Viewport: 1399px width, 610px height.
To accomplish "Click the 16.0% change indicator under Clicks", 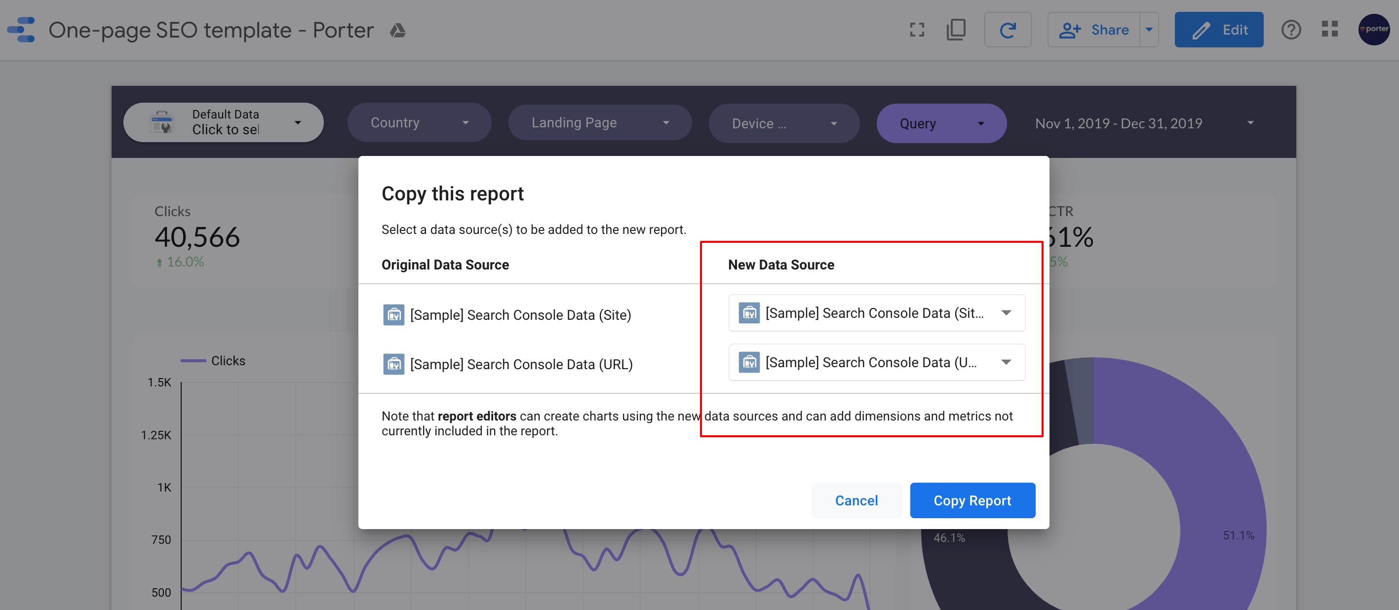I will (180, 262).
